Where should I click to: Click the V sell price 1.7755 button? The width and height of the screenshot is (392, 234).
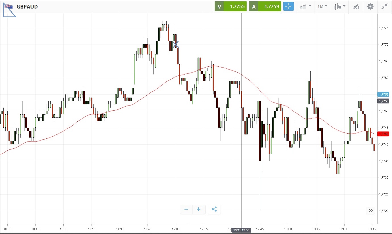[x=231, y=6]
